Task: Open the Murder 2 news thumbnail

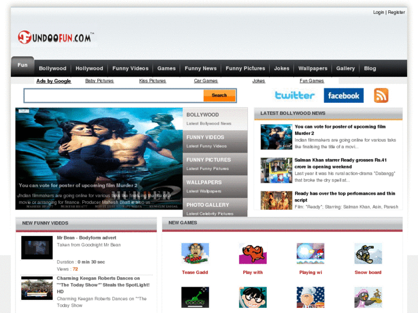Action: pos(277,137)
